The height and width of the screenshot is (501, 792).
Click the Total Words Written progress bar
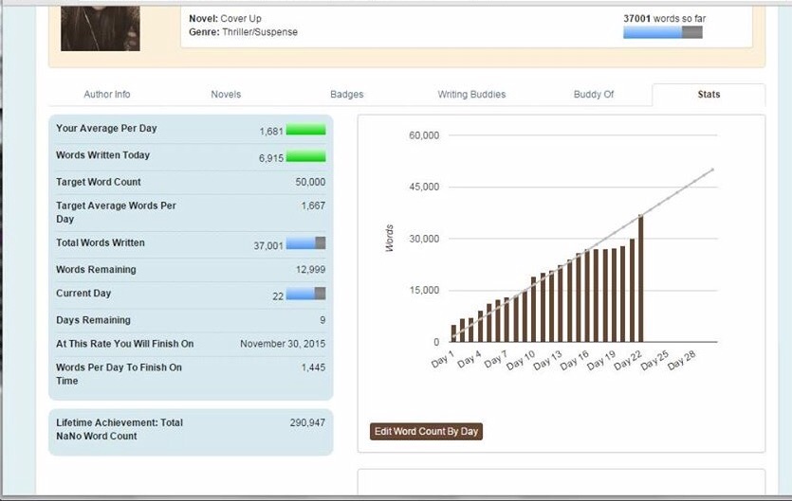(x=305, y=244)
